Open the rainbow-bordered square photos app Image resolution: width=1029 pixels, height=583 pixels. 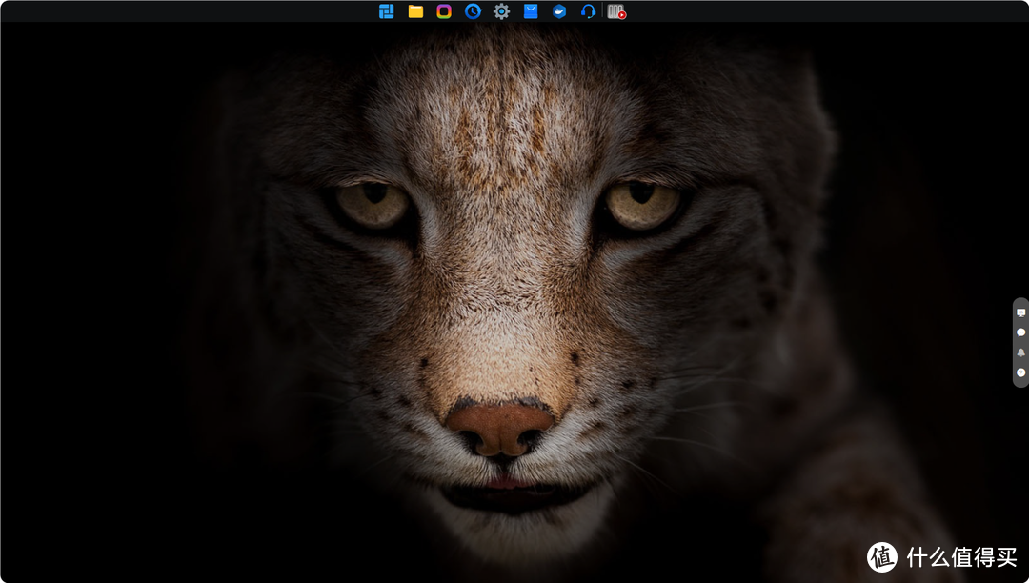(x=444, y=11)
